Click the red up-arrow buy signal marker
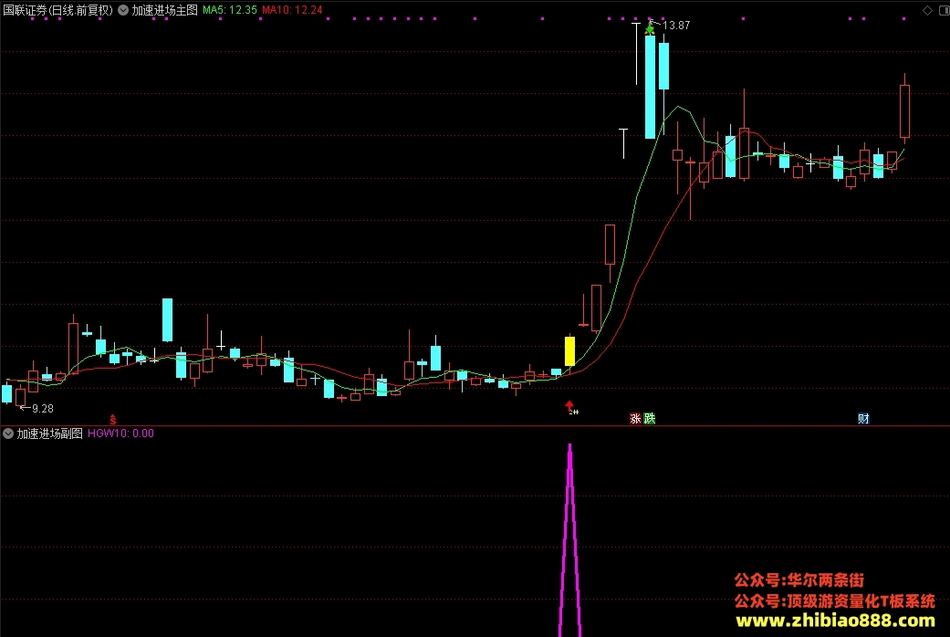The width and height of the screenshot is (950, 637). tap(569, 405)
